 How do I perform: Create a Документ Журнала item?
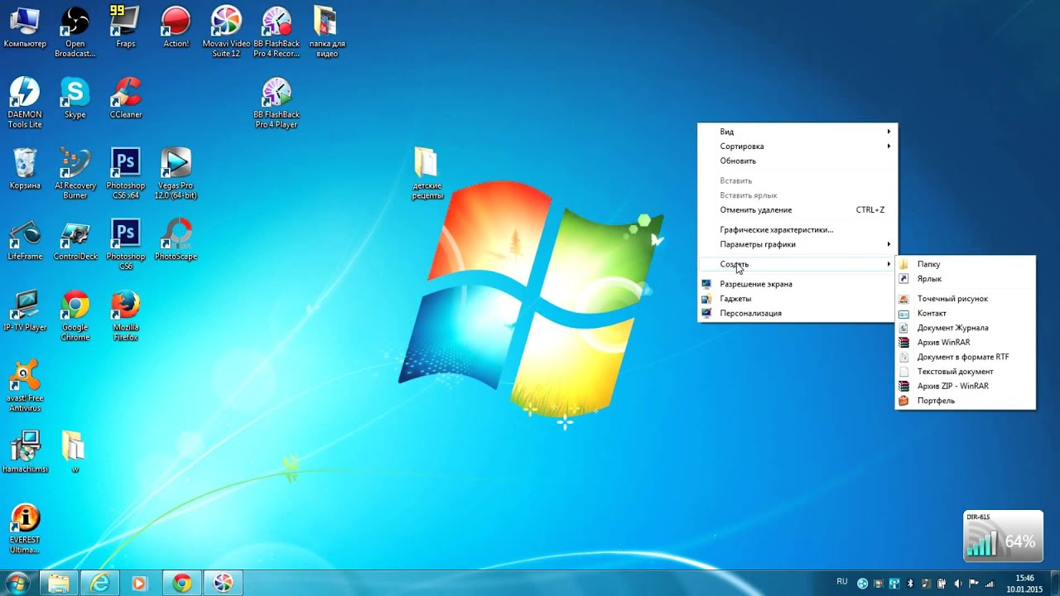(x=966, y=328)
